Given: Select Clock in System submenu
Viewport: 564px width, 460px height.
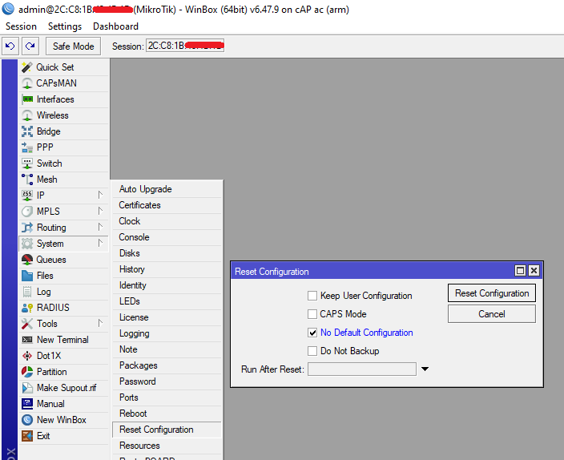Looking at the screenshot, I should coord(167,221).
